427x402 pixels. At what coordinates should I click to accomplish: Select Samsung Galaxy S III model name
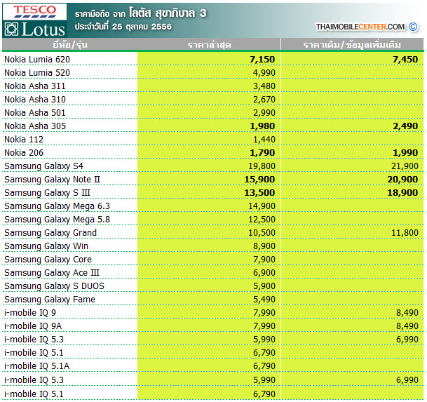point(47,193)
